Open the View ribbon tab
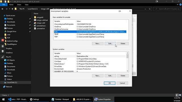 click(x=26, y=5)
